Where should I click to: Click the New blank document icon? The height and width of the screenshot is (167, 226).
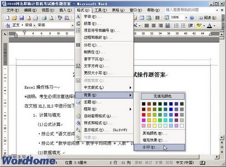click(x=7, y=18)
